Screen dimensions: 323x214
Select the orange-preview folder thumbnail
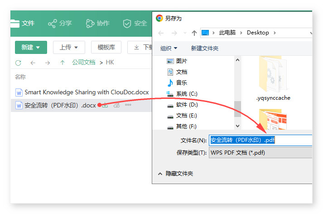pyautogui.click(x=273, y=119)
